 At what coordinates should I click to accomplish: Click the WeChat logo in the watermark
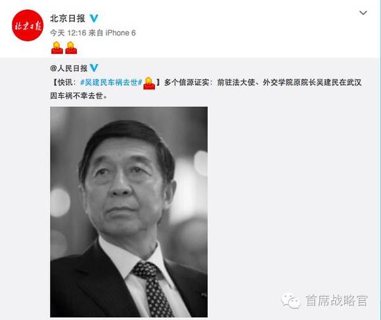(290, 301)
